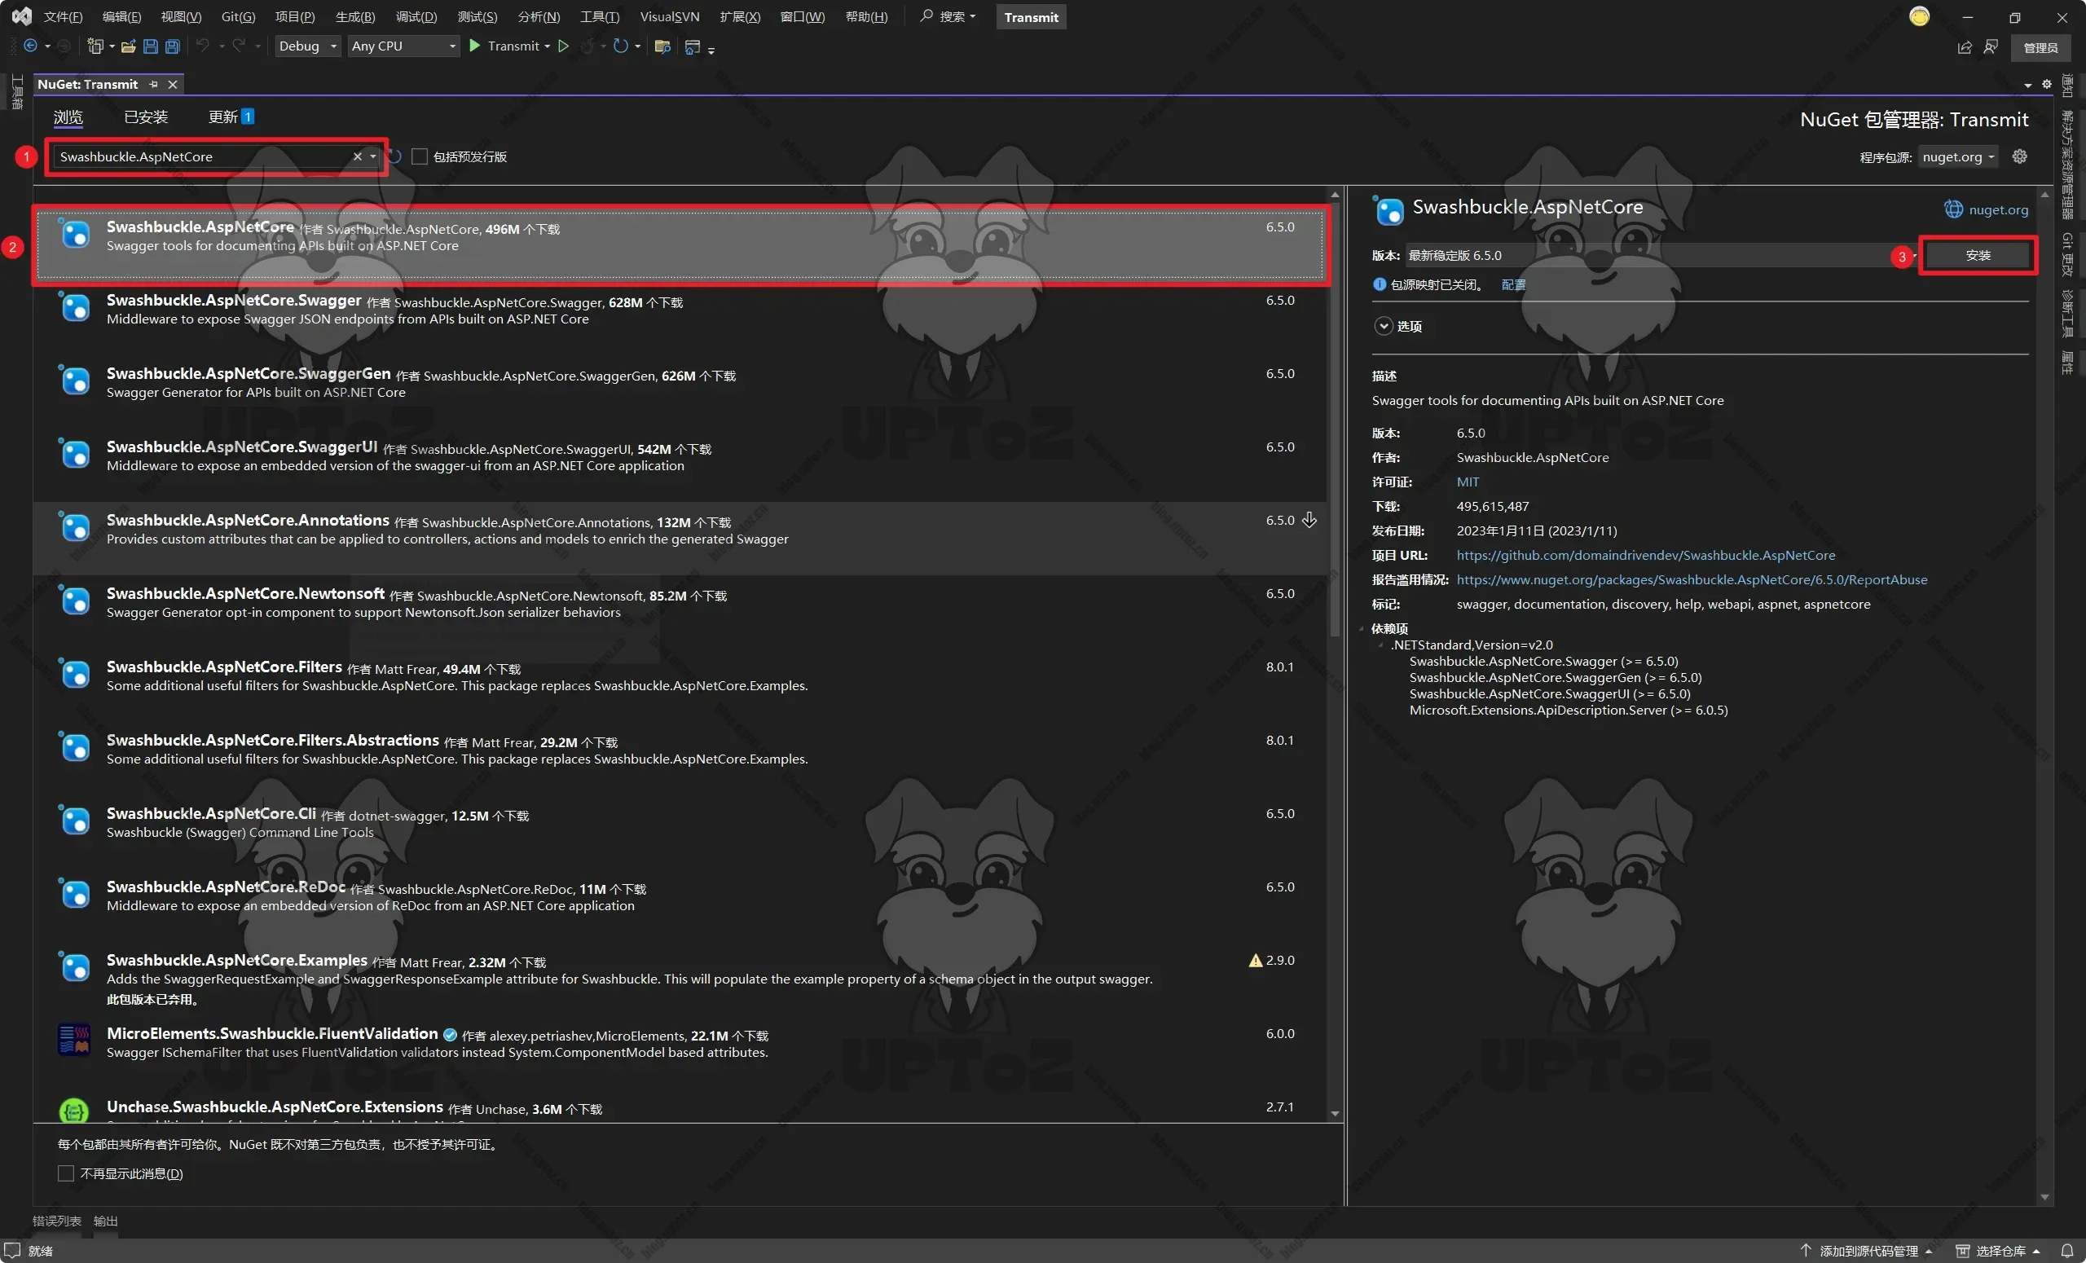Screen dimensions: 2086x1263
Task: Open the user account avatar
Action: pos(1919,16)
